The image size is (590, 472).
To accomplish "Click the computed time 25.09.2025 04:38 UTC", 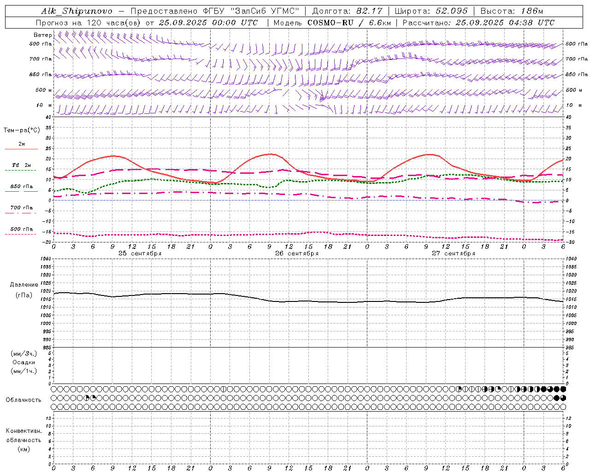I will (x=505, y=23).
